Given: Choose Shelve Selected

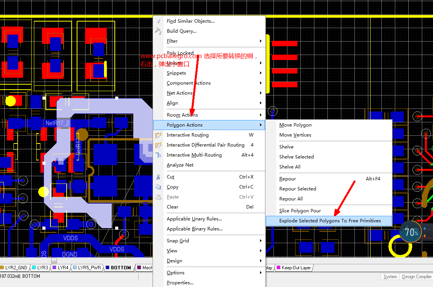Looking at the screenshot, I should (x=329, y=157).
